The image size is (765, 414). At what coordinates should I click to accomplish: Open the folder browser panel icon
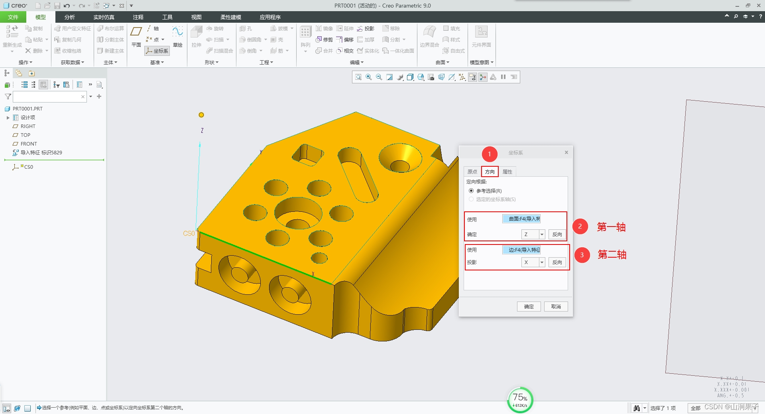pos(19,73)
